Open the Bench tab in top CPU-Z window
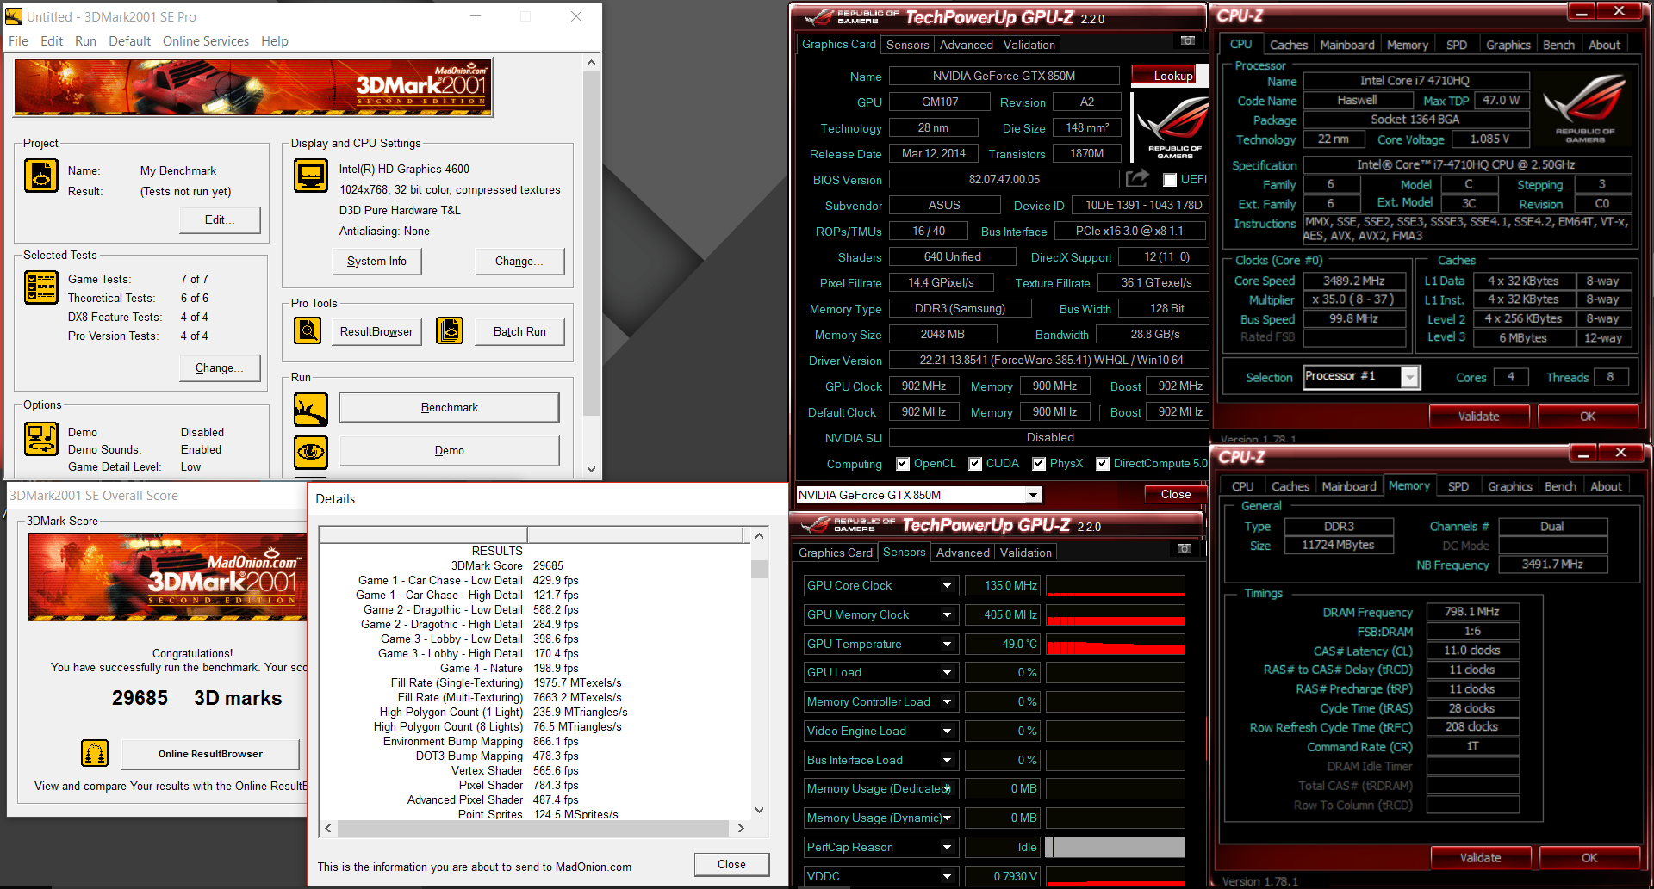 pyautogui.click(x=1558, y=45)
